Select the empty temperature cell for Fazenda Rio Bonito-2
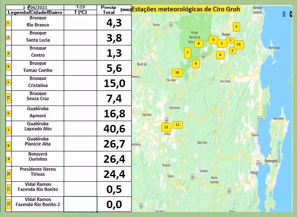 (x=80, y=204)
